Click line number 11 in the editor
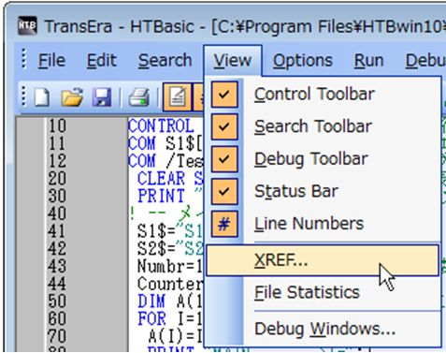 point(57,143)
